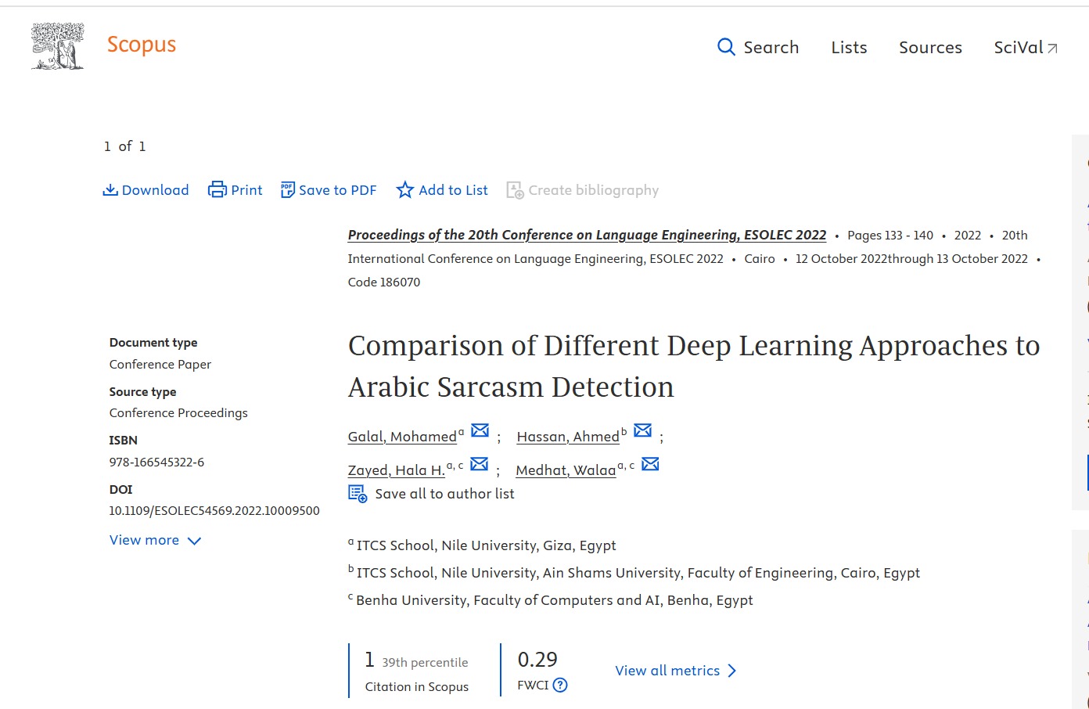Email author Galal, Mohamed via envelope icon
Image resolution: width=1089 pixels, height=709 pixels.
pos(480,430)
